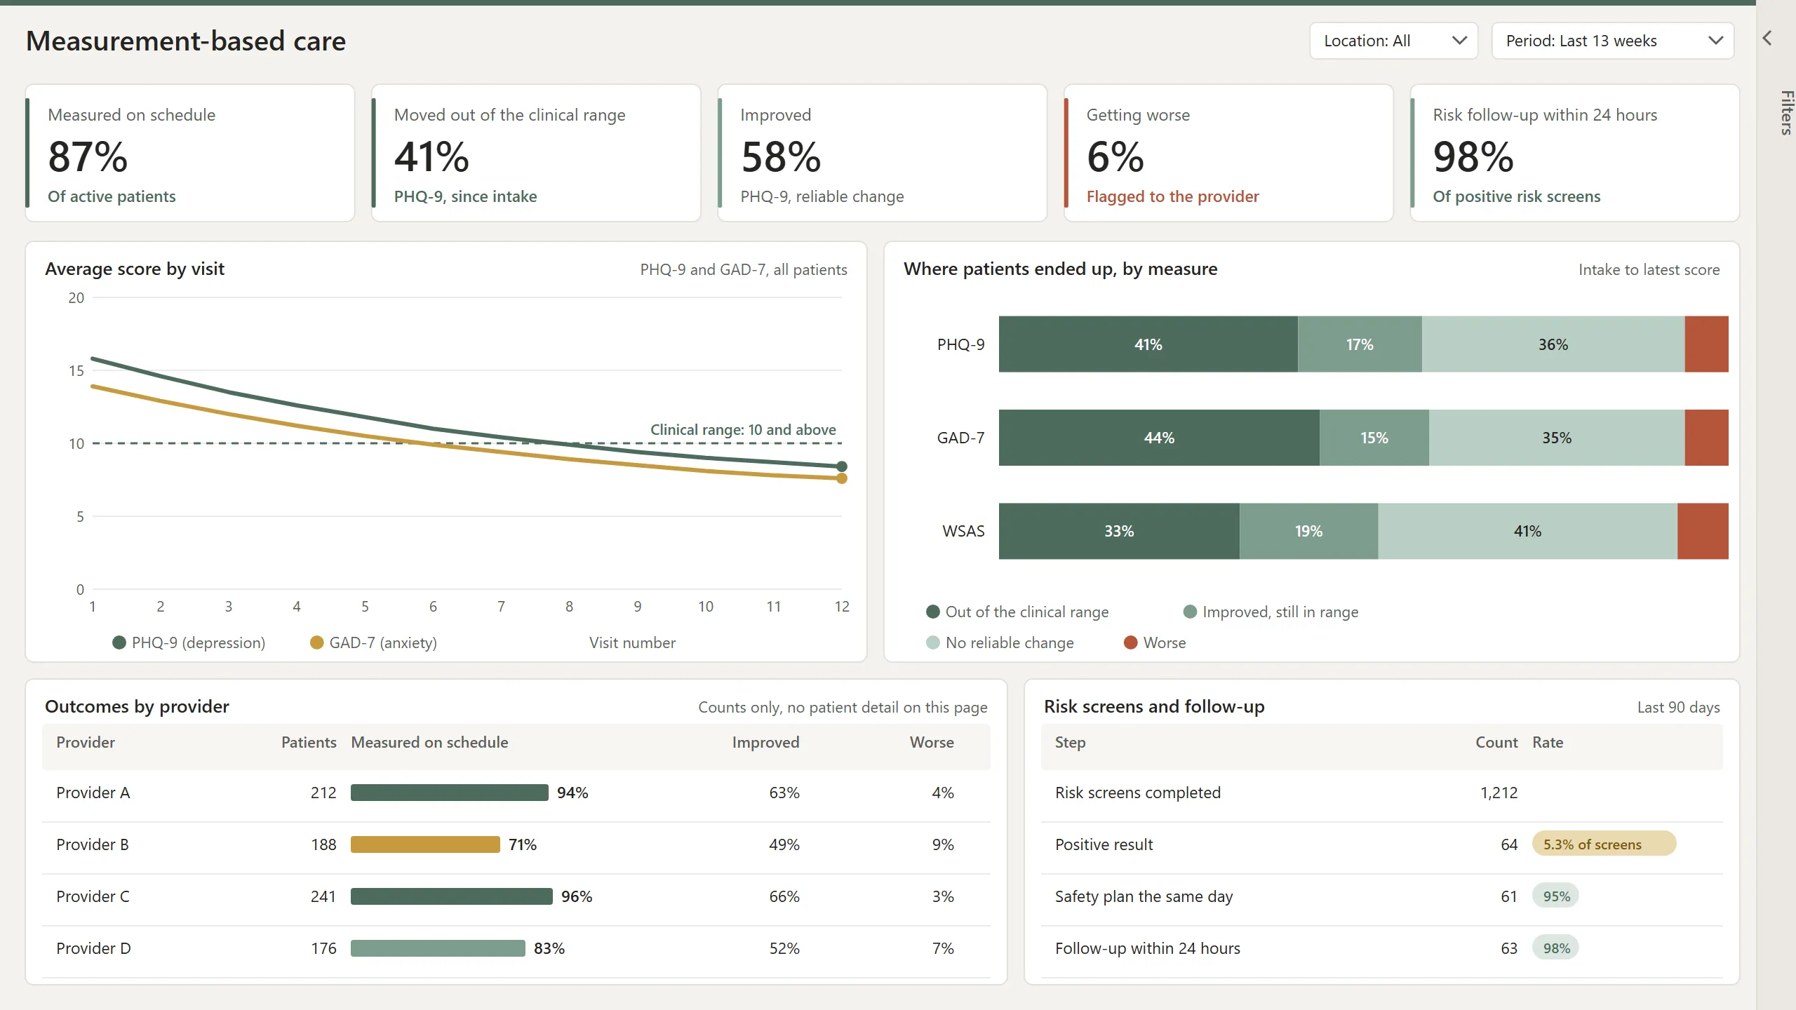The height and width of the screenshot is (1010, 1796).
Task: Open the Location: All dropdown
Action: point(1393,41)
